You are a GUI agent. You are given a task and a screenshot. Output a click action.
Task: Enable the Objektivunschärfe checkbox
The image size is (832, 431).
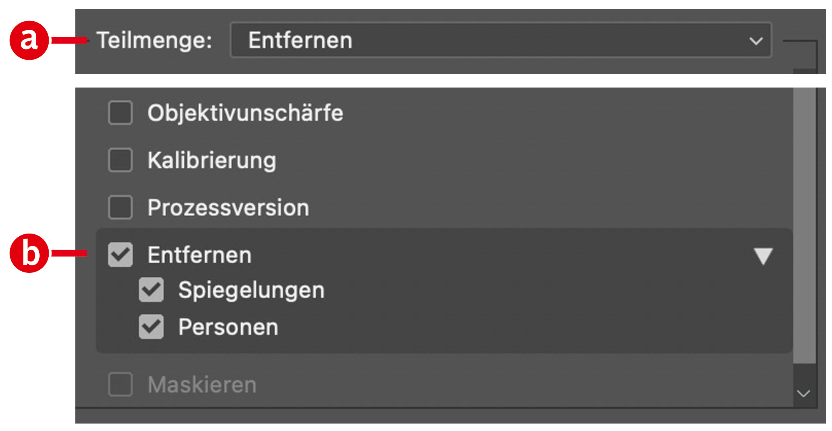pos(120,113)
